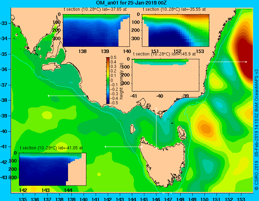Screen dimensions: 259x201
Task: Click the north endpoint diamond of the lon=145.9 transect
Action: coord(156,108)
